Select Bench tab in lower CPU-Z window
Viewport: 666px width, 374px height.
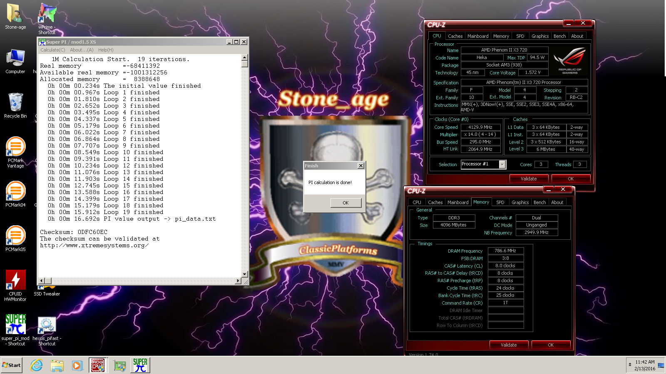(x=539, y=202)
